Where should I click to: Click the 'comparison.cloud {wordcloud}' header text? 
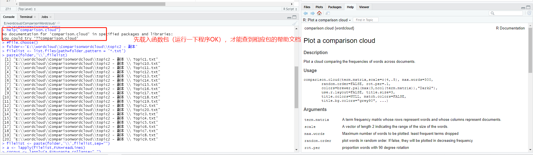pos(329,28)
